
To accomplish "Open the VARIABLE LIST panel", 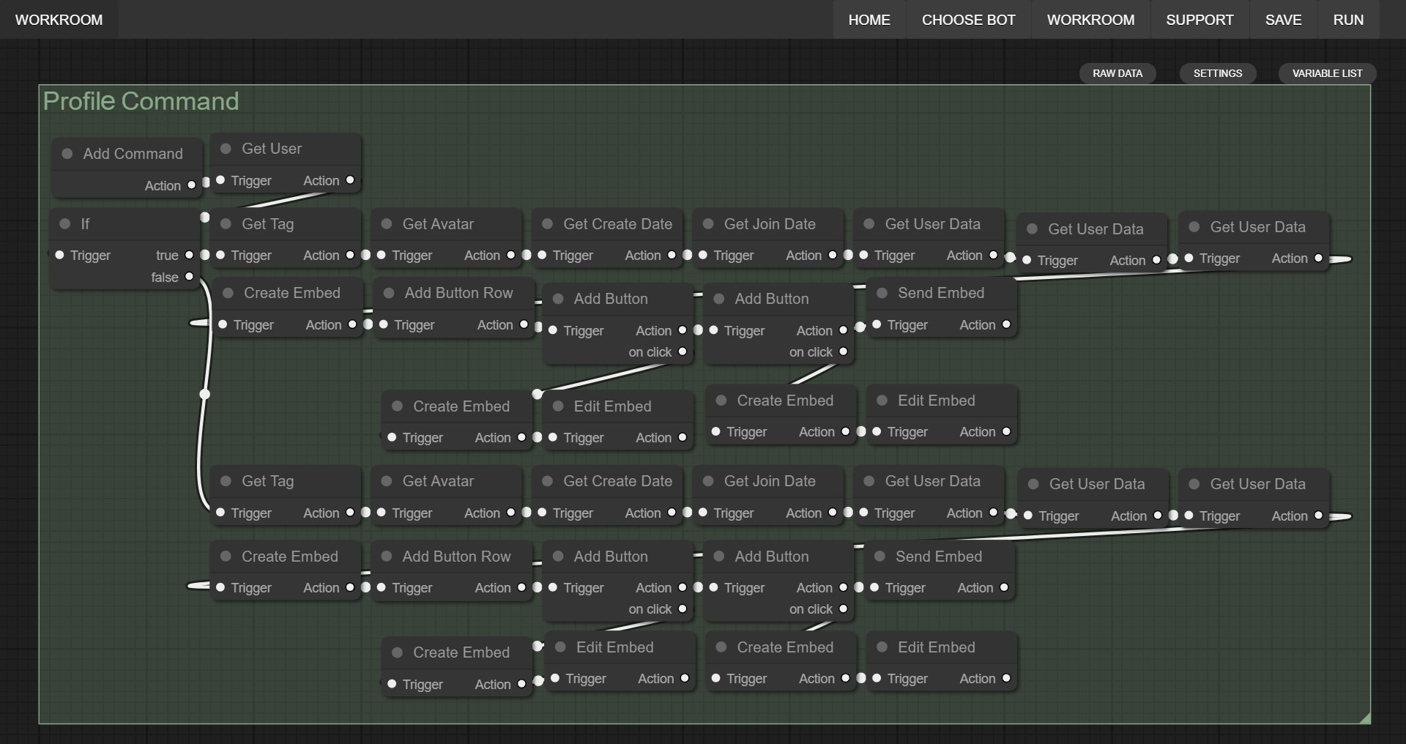I will pos(1327,73).
